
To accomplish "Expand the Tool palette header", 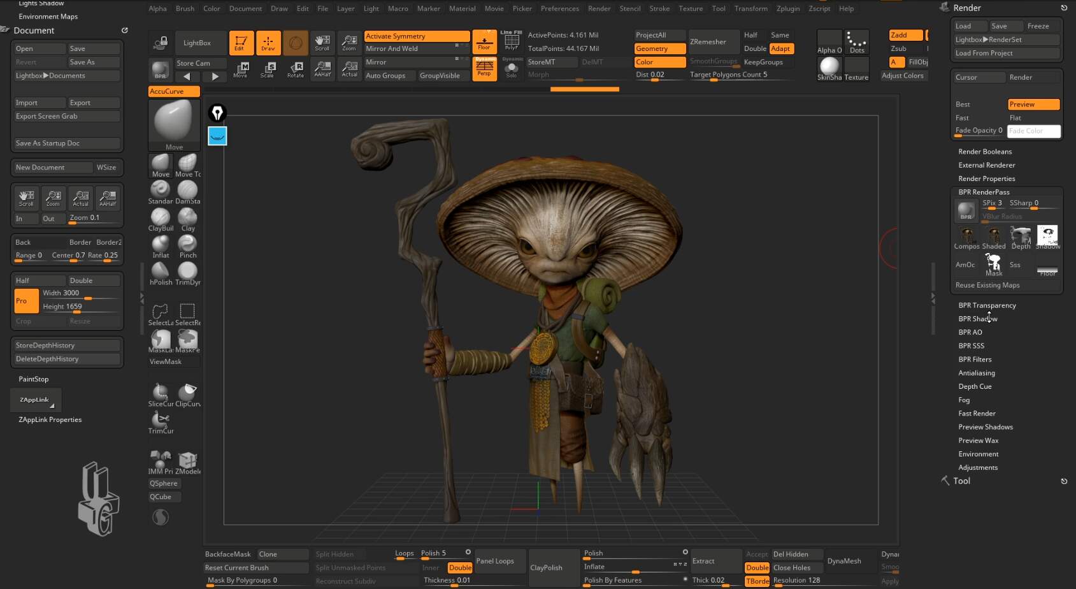I will pos(961,481).
